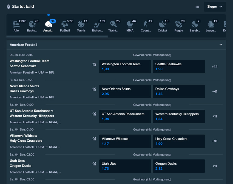This screenshot has height=184, width=233.
Task: Click the Startet bald stopwatch icon
Action: 8,7
